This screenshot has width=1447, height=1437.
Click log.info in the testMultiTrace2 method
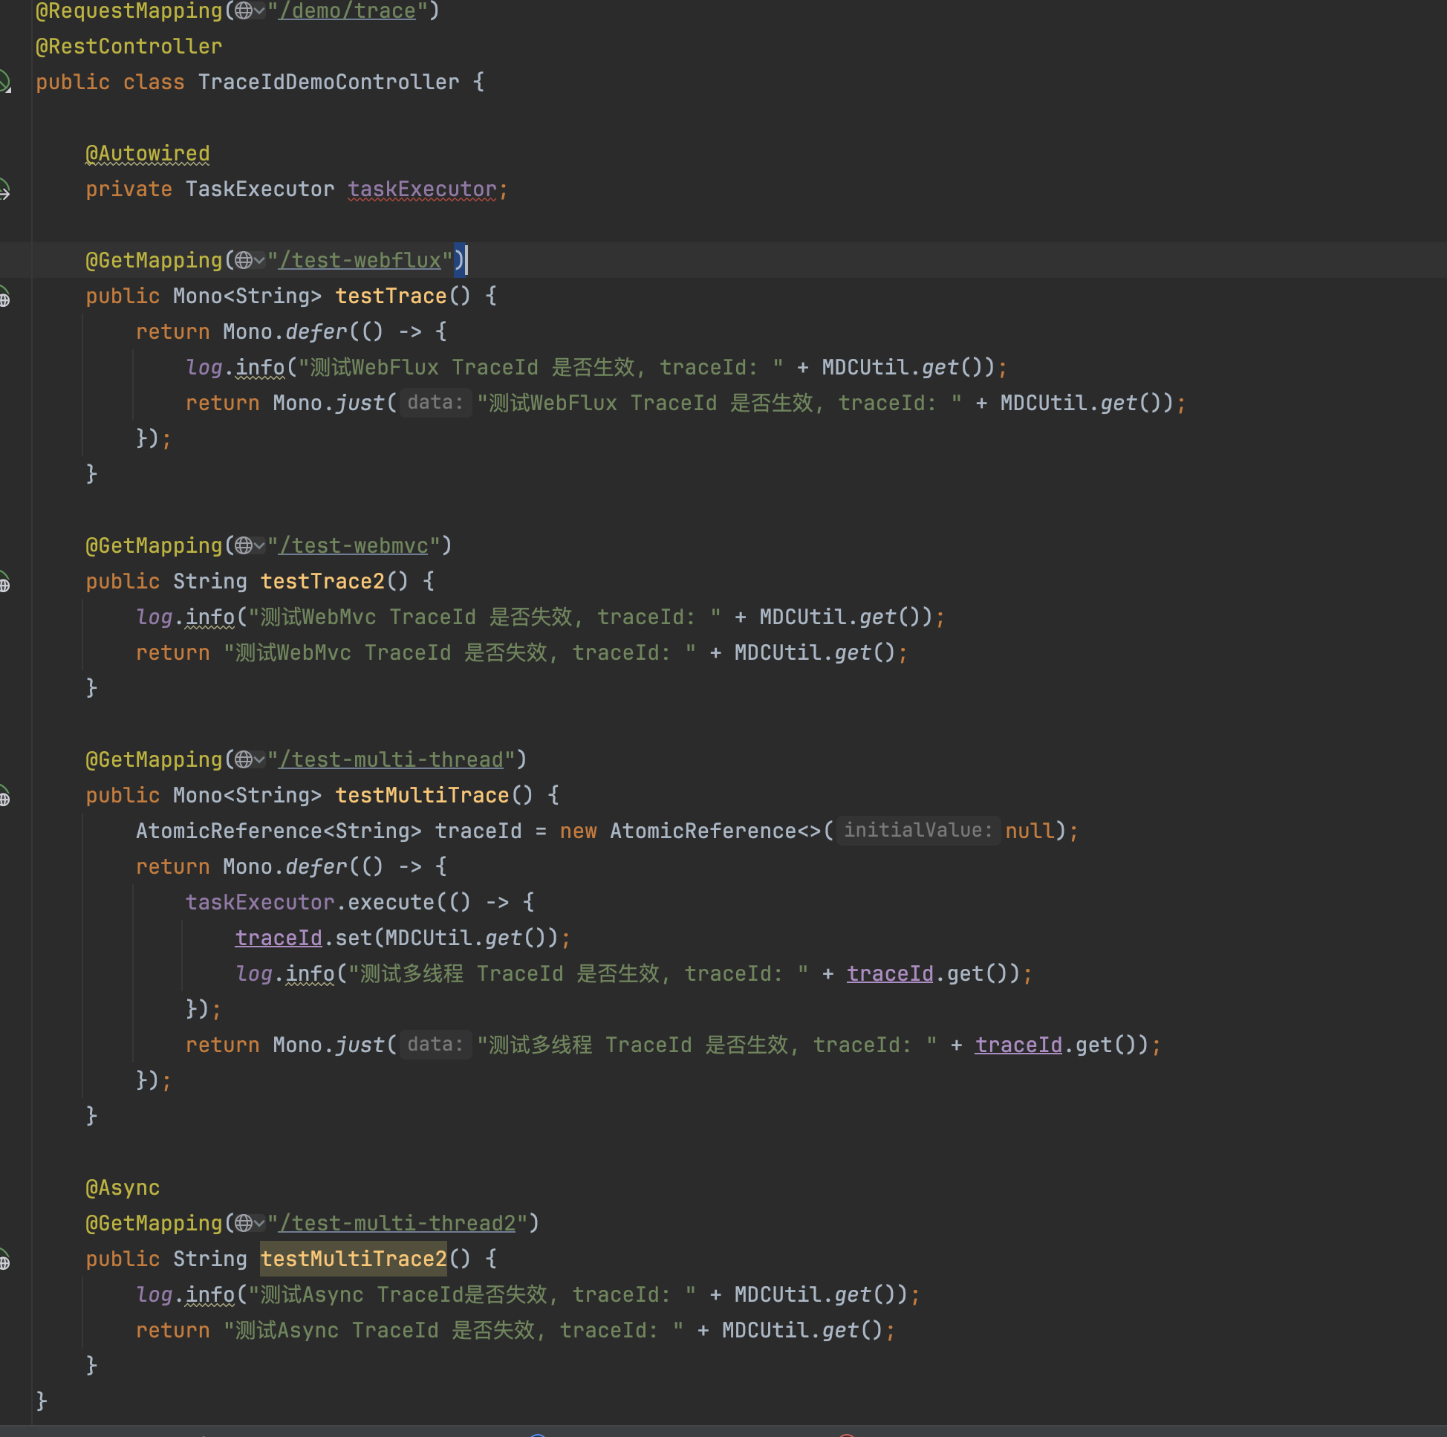point(185,1295)
